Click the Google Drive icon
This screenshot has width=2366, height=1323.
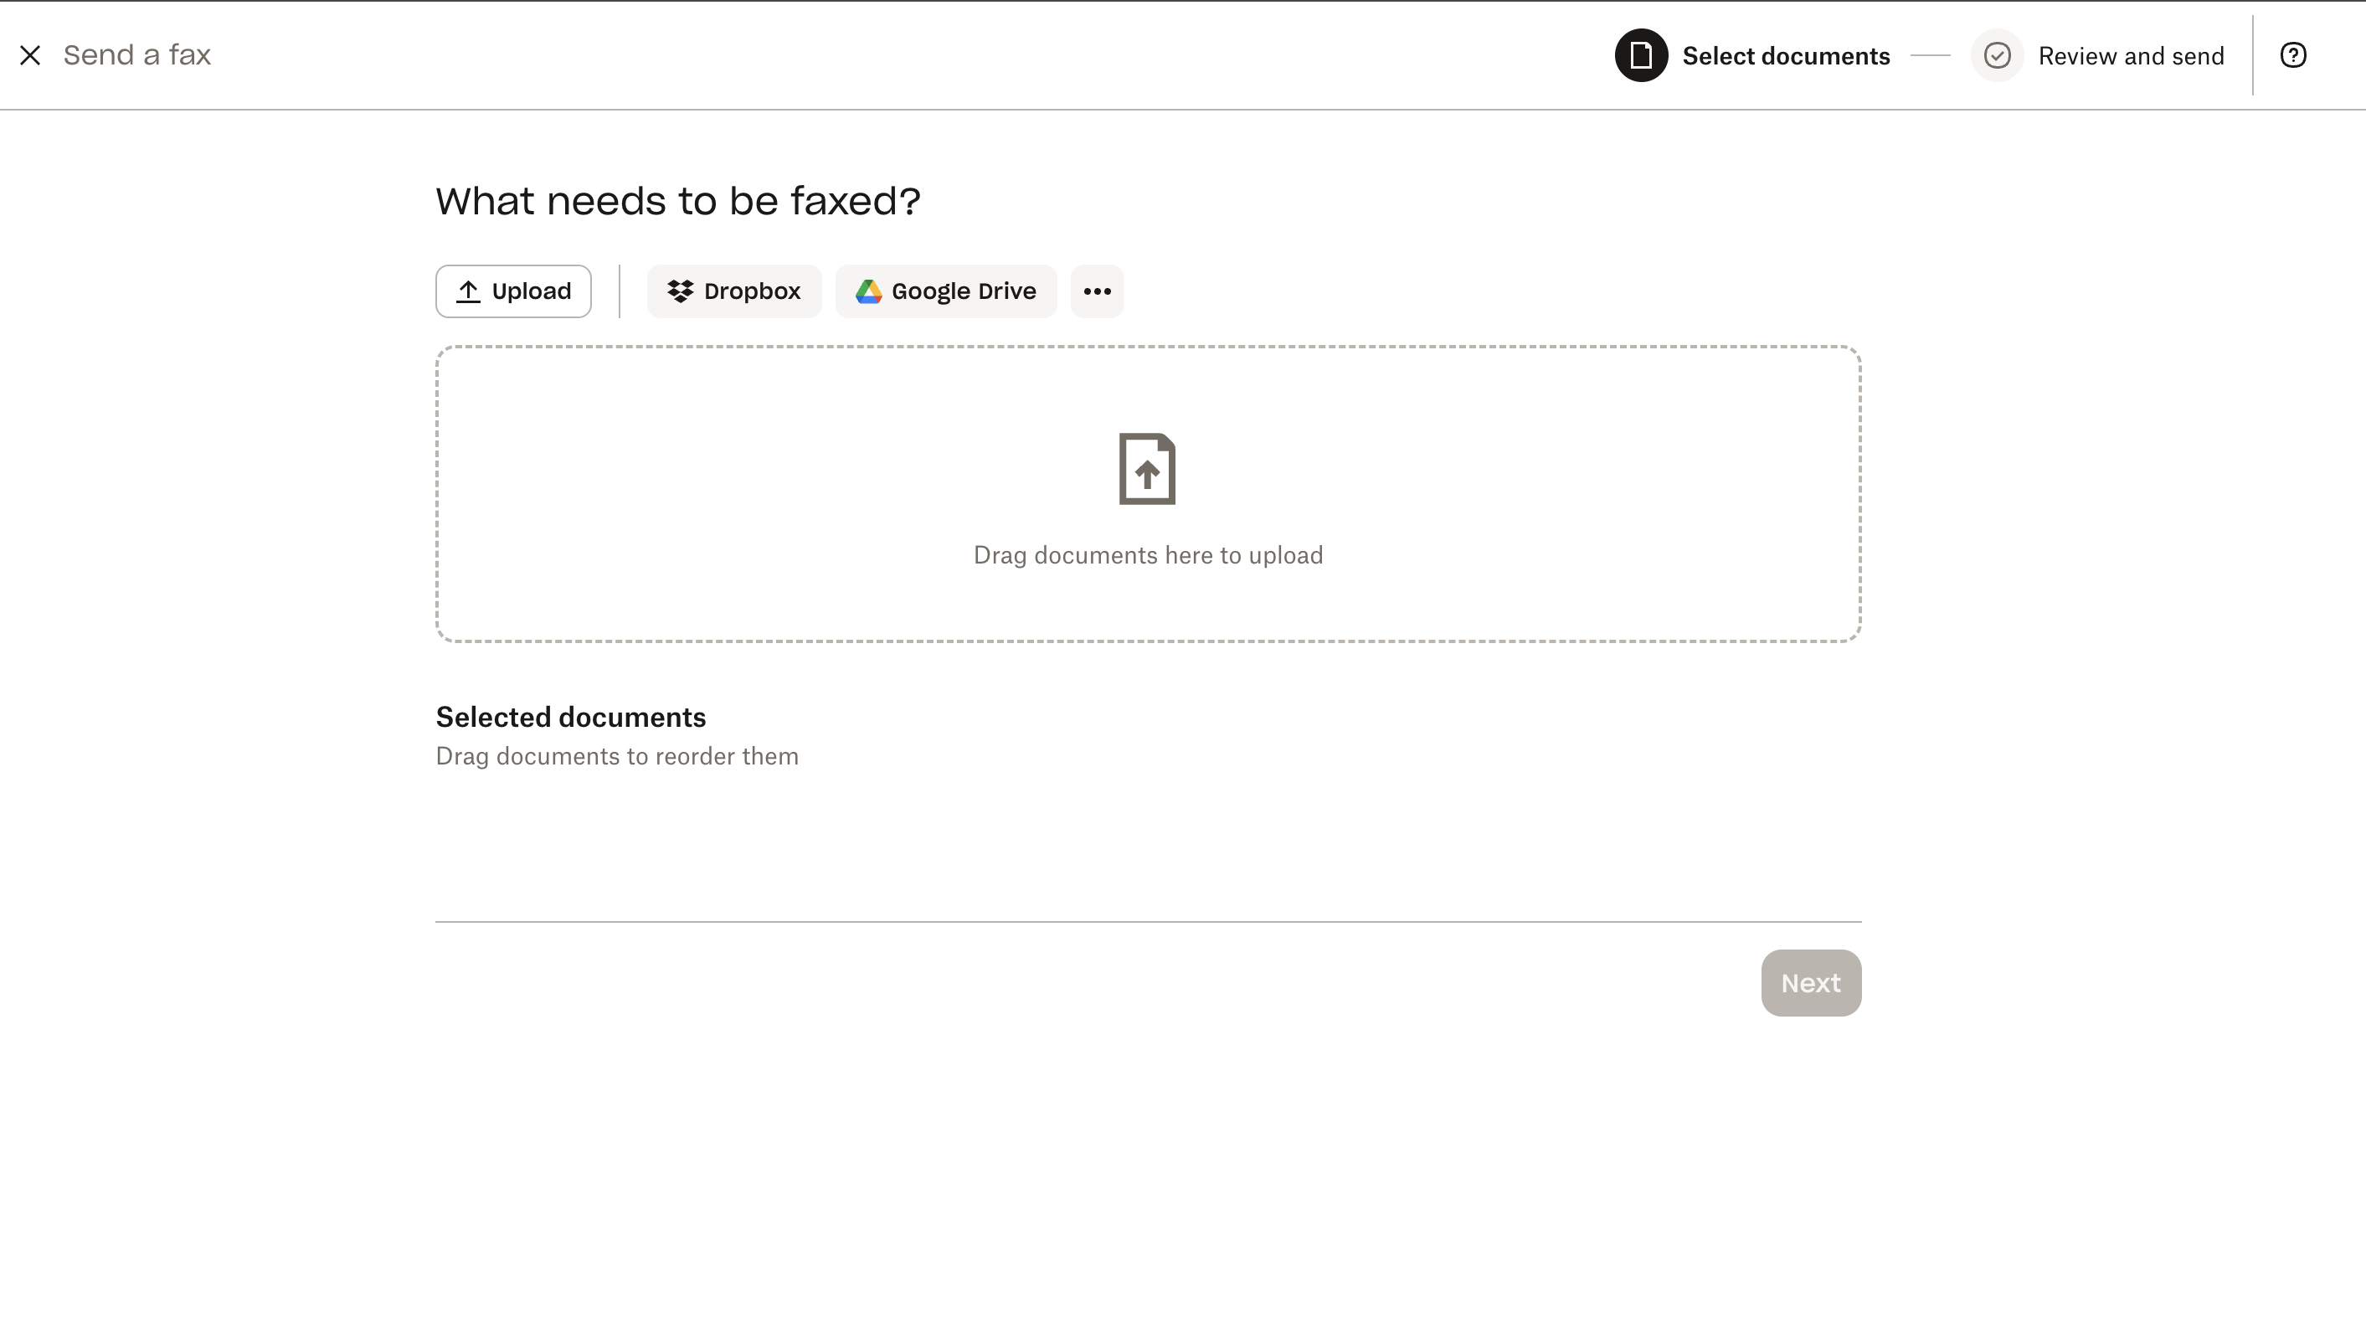point(869,291)
